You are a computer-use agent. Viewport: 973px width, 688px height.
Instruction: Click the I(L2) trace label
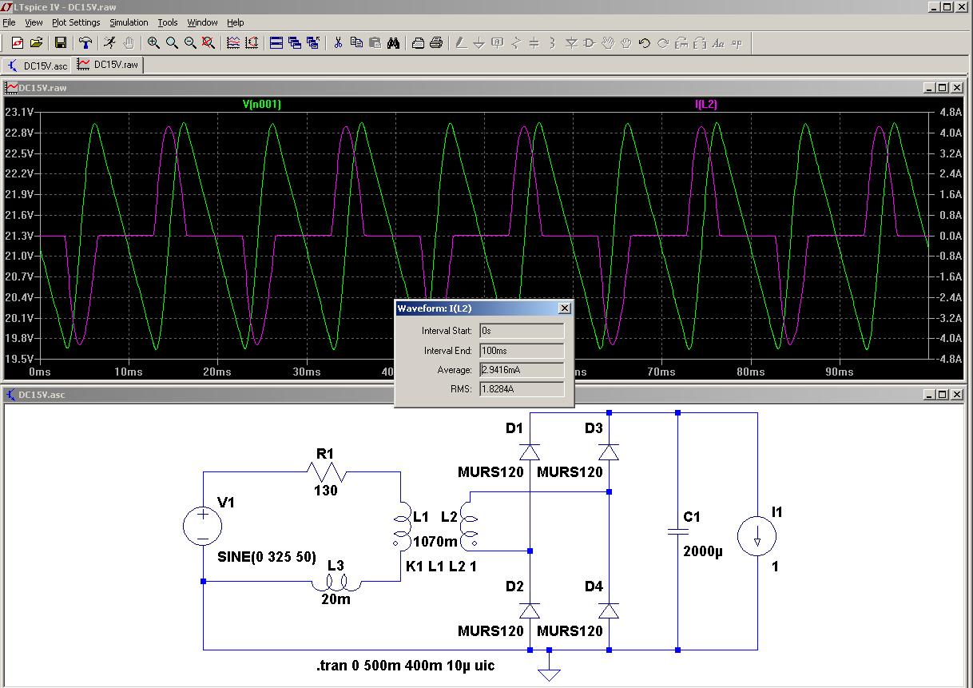[x=705, y=105]
